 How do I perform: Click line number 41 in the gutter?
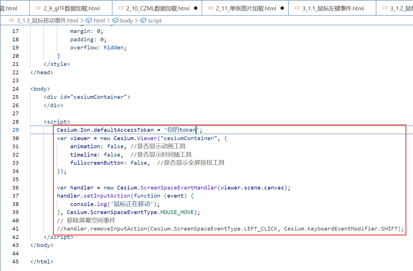click(x=15, y=229)
